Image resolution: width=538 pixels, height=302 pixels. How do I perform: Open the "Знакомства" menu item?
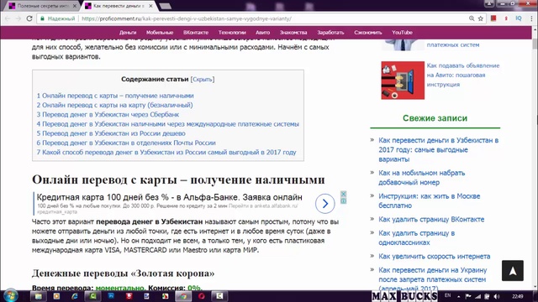point(293,33)
